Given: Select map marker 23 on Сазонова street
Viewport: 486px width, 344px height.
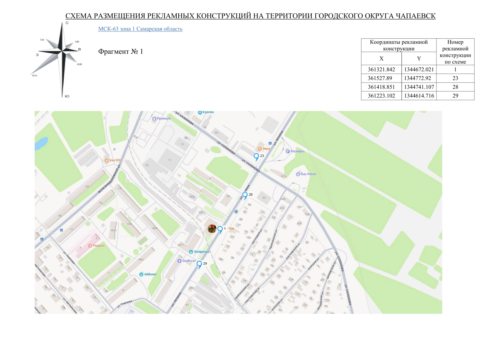Looking at the screenshot, I should click(x=256, y=156).
